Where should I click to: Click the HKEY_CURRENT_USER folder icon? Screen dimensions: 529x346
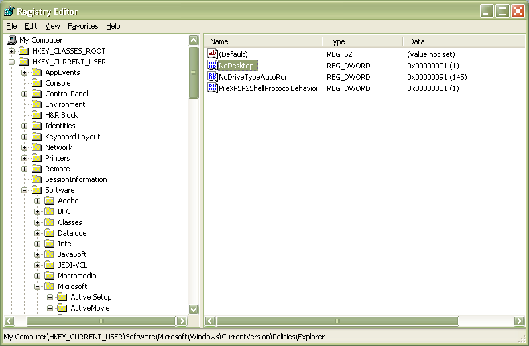pyautogui.click(x=24, y=62)
